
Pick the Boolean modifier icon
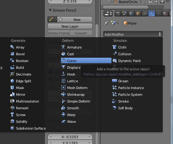[x=12, y=60]
